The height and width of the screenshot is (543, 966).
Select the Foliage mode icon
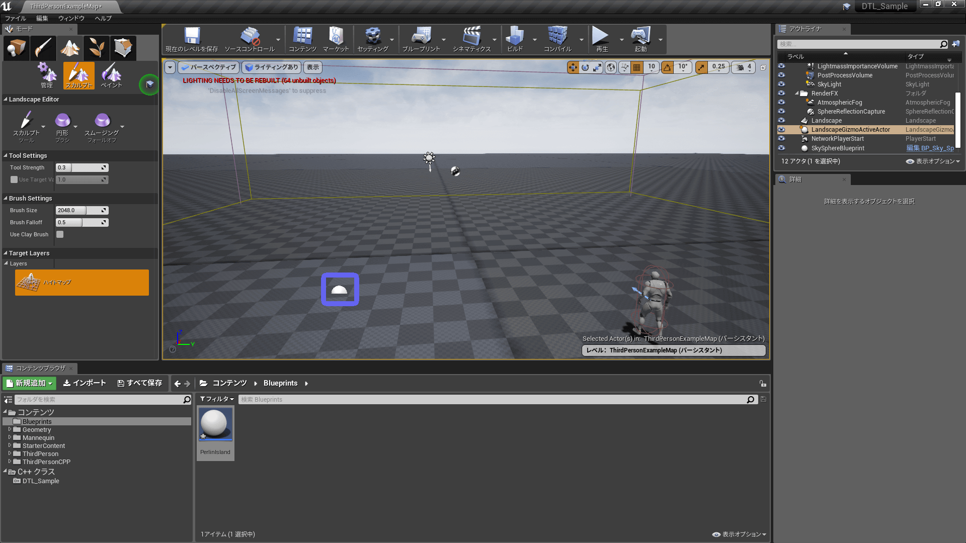tap(96, 48)
